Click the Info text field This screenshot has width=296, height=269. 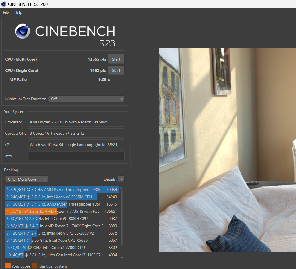(x=76, y=156)
